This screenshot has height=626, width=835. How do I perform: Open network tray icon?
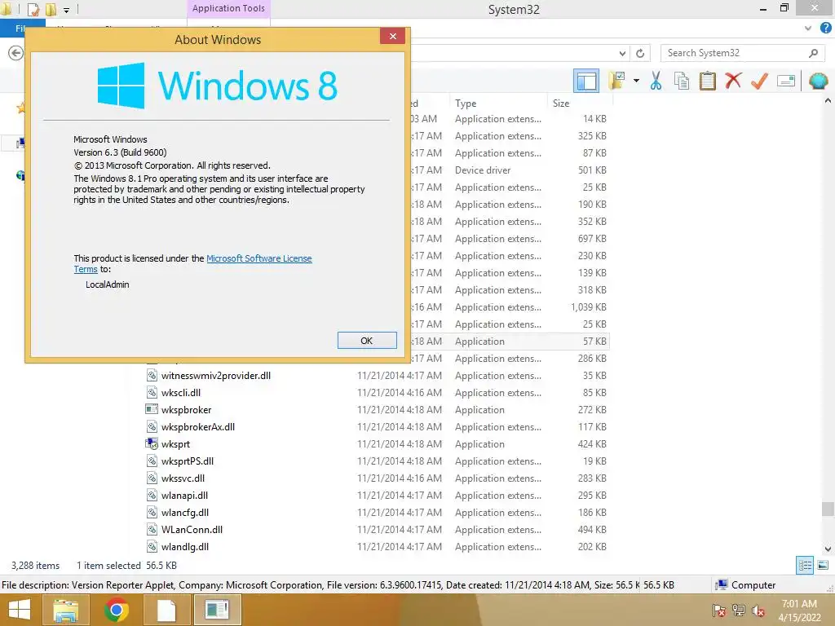click(x=738, y=610)
